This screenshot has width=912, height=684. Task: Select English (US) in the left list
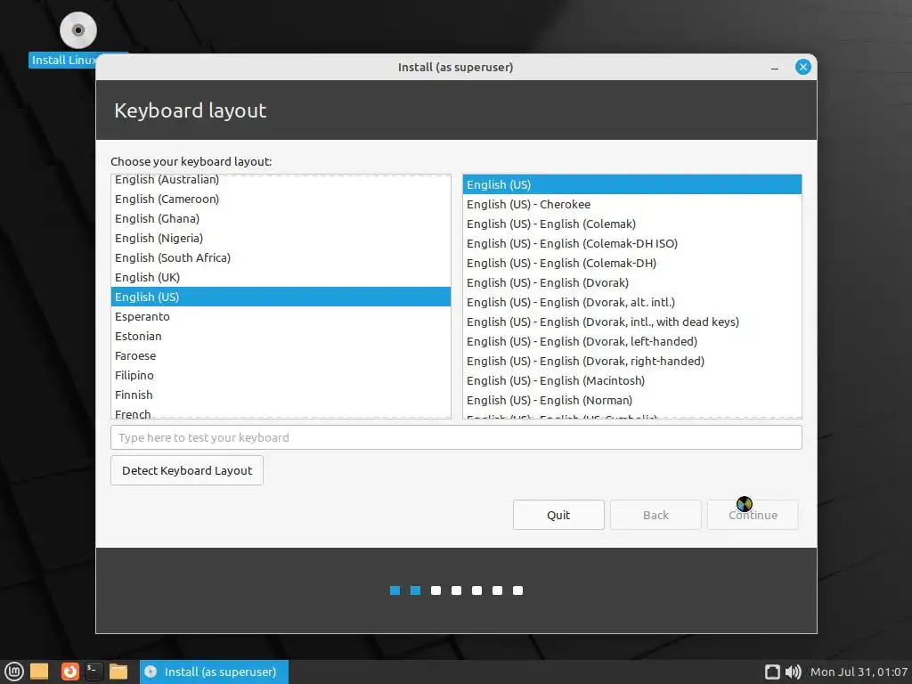coord(281,297)
